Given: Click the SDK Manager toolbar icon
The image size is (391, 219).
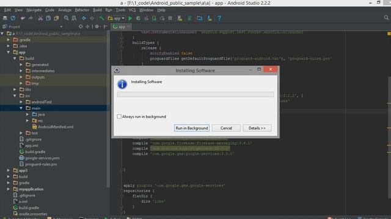Looking at the screenshot, I should click(x=210, y=18).
